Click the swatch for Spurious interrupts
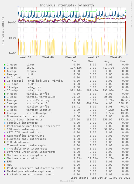 (5, 123)
